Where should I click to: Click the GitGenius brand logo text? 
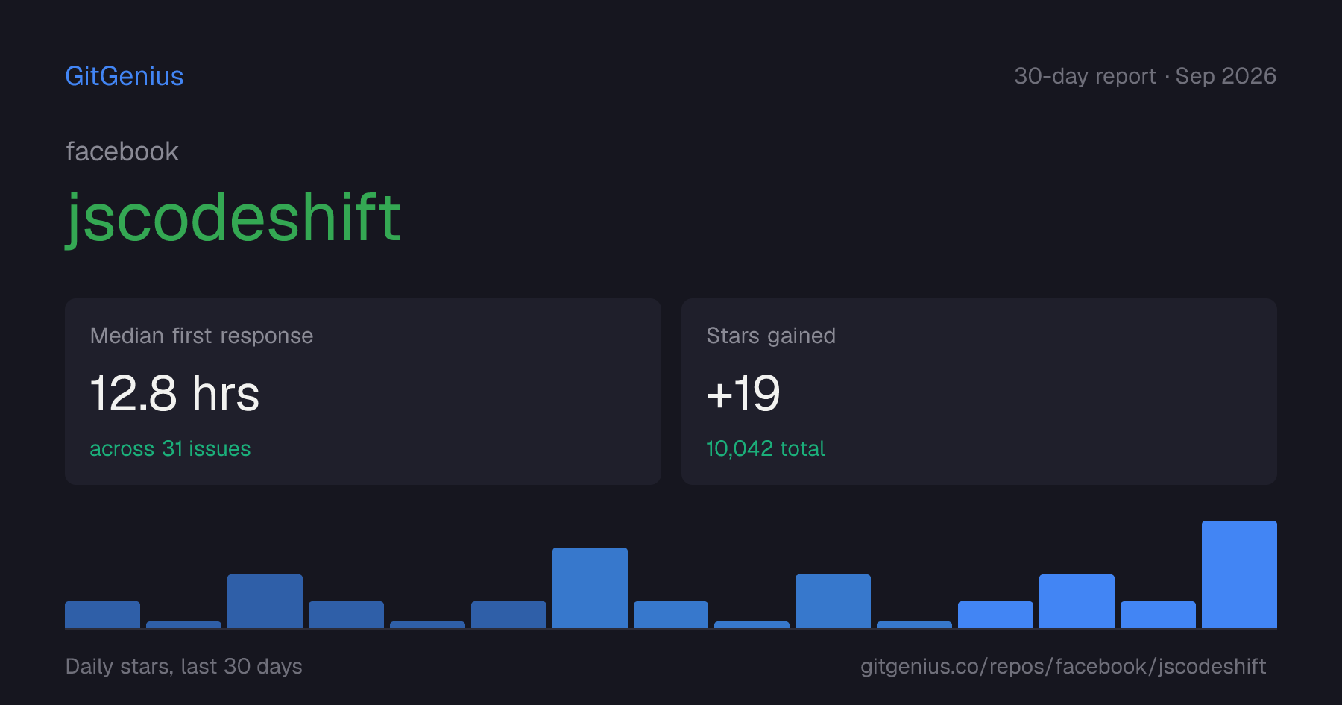125,76
